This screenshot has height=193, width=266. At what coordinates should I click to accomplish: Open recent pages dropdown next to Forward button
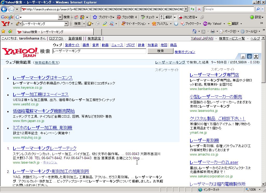pyautogui.click(x=17, y=9)
